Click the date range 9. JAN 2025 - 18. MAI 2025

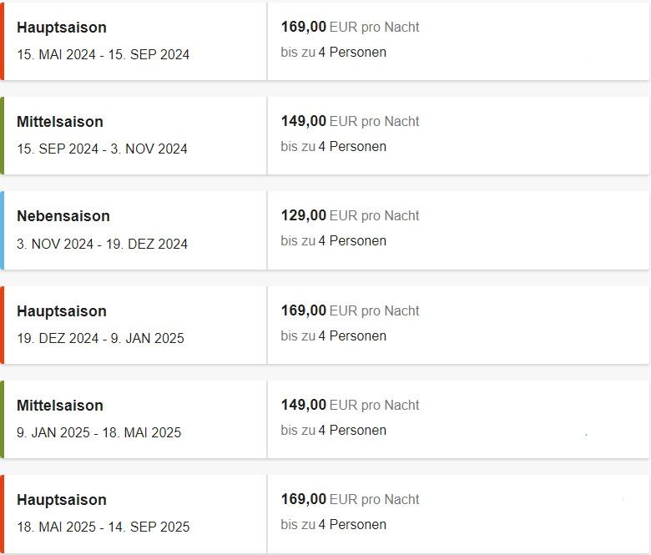click(98, 432)
